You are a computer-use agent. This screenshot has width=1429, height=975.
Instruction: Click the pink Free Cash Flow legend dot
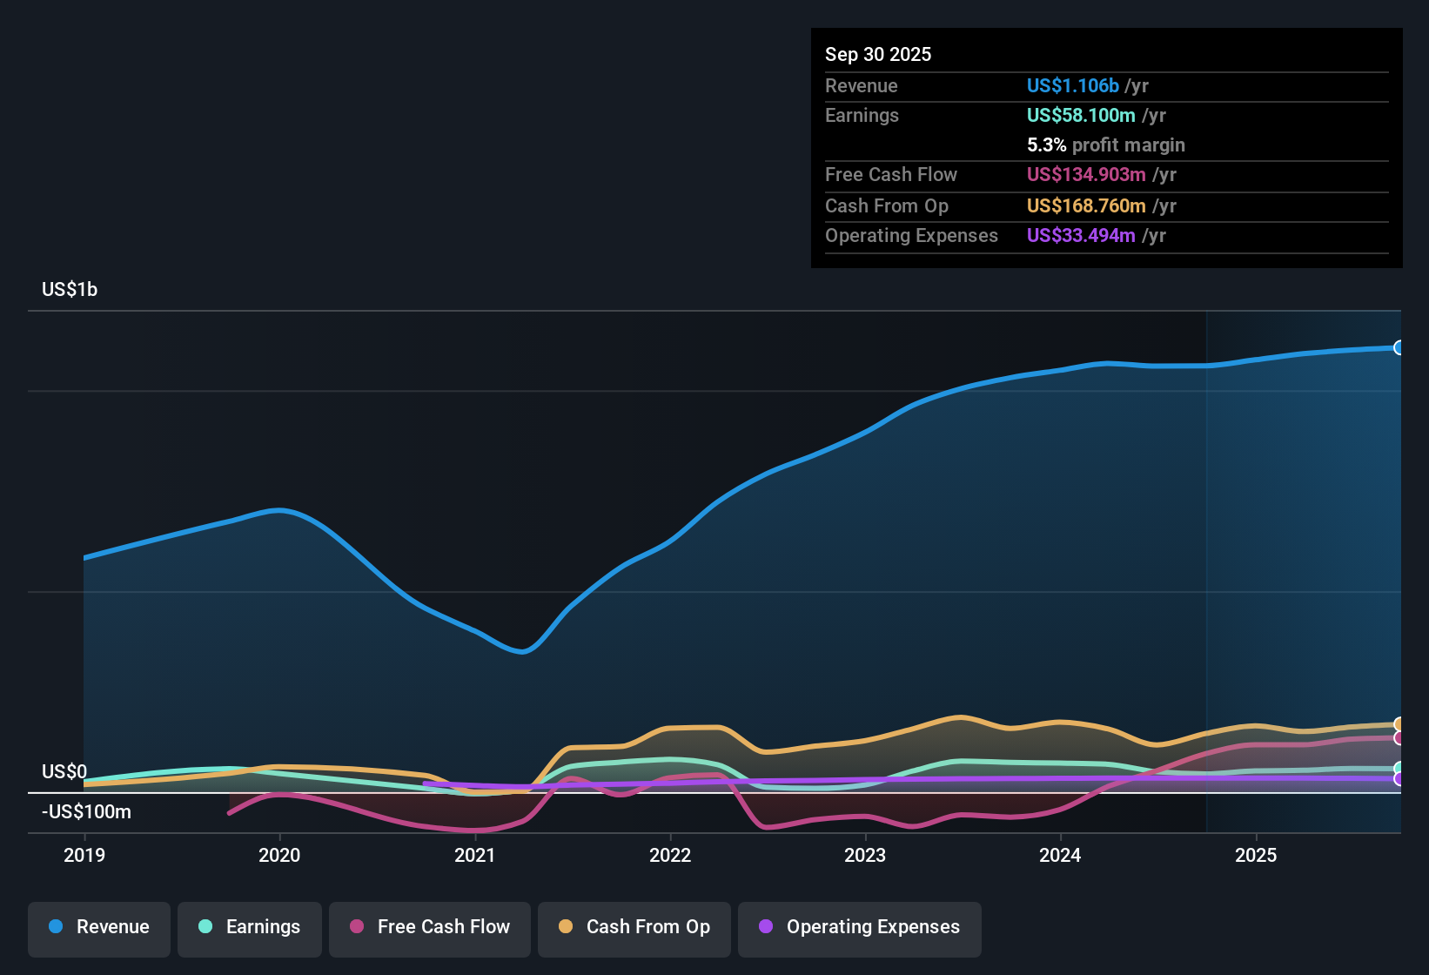point(356,927)
